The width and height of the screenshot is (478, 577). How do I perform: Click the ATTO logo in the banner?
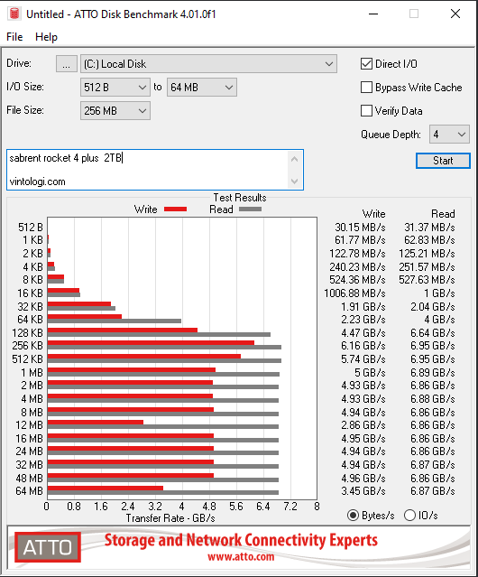tap(48, 547)
